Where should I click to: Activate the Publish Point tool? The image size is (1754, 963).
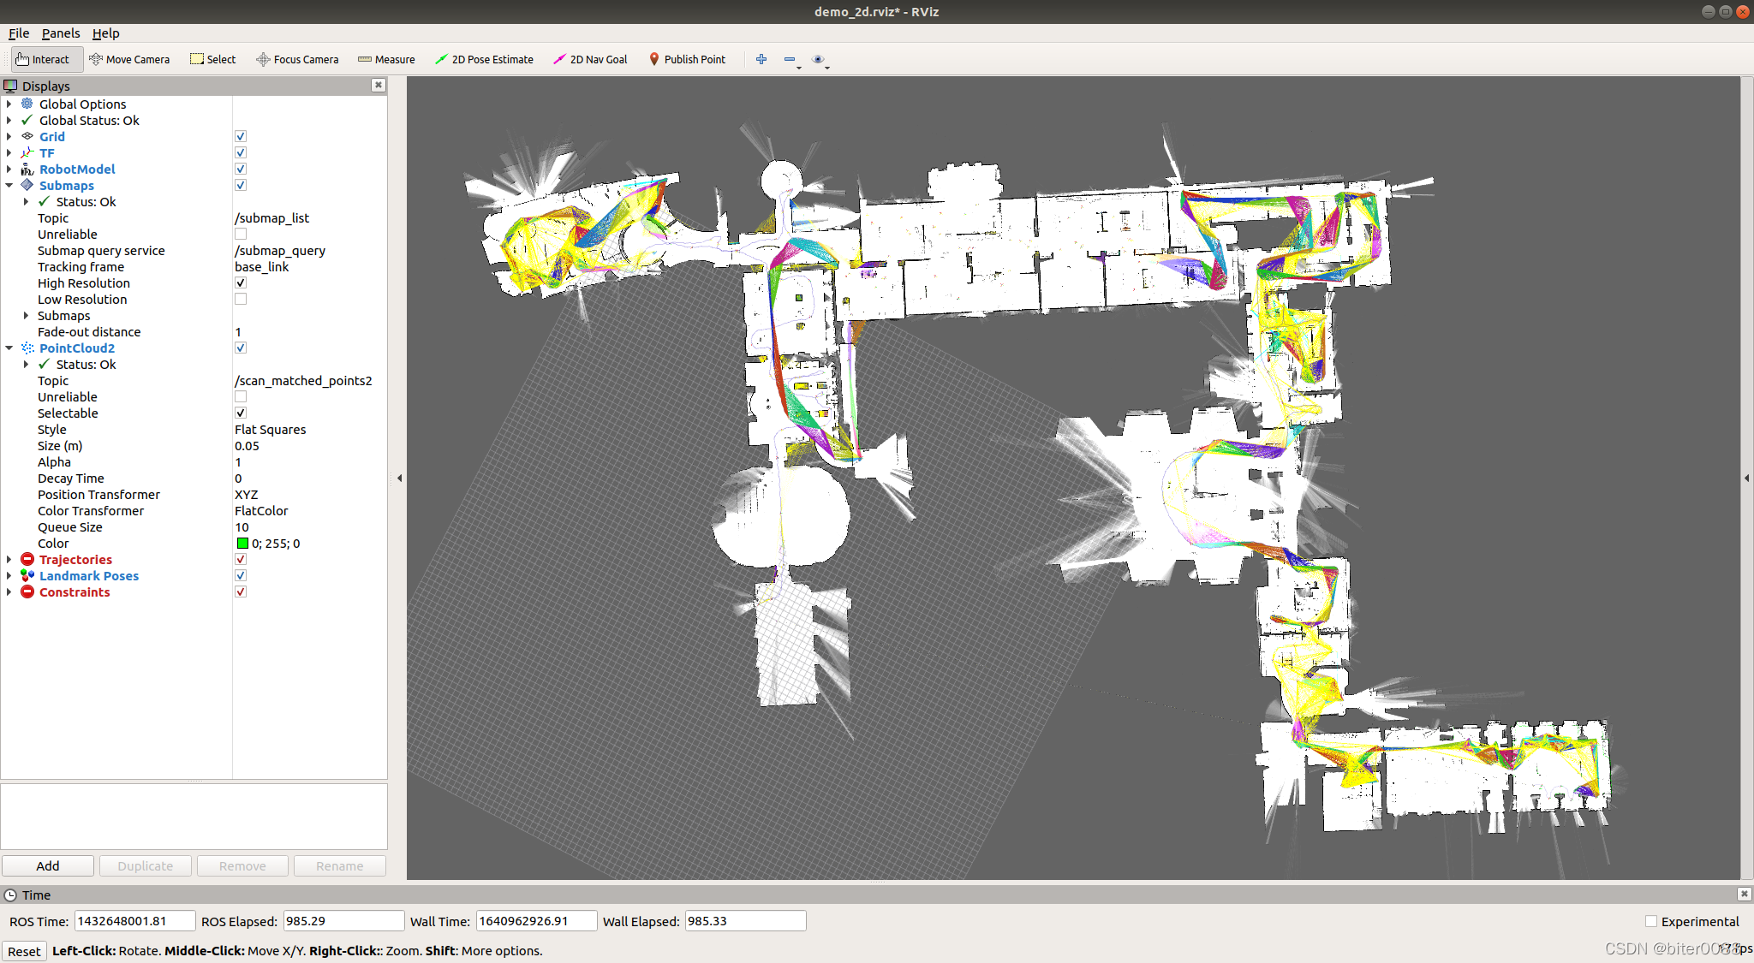(x=687, y=59)
